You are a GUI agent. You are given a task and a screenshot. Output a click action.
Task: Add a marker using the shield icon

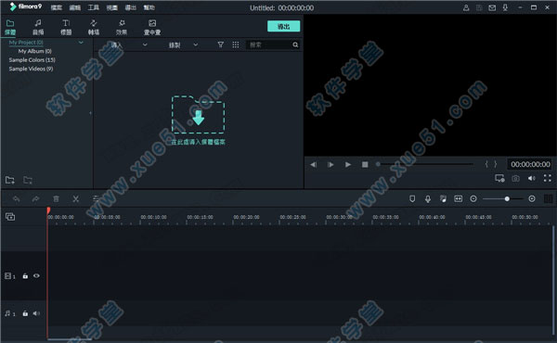coord(412,198)
